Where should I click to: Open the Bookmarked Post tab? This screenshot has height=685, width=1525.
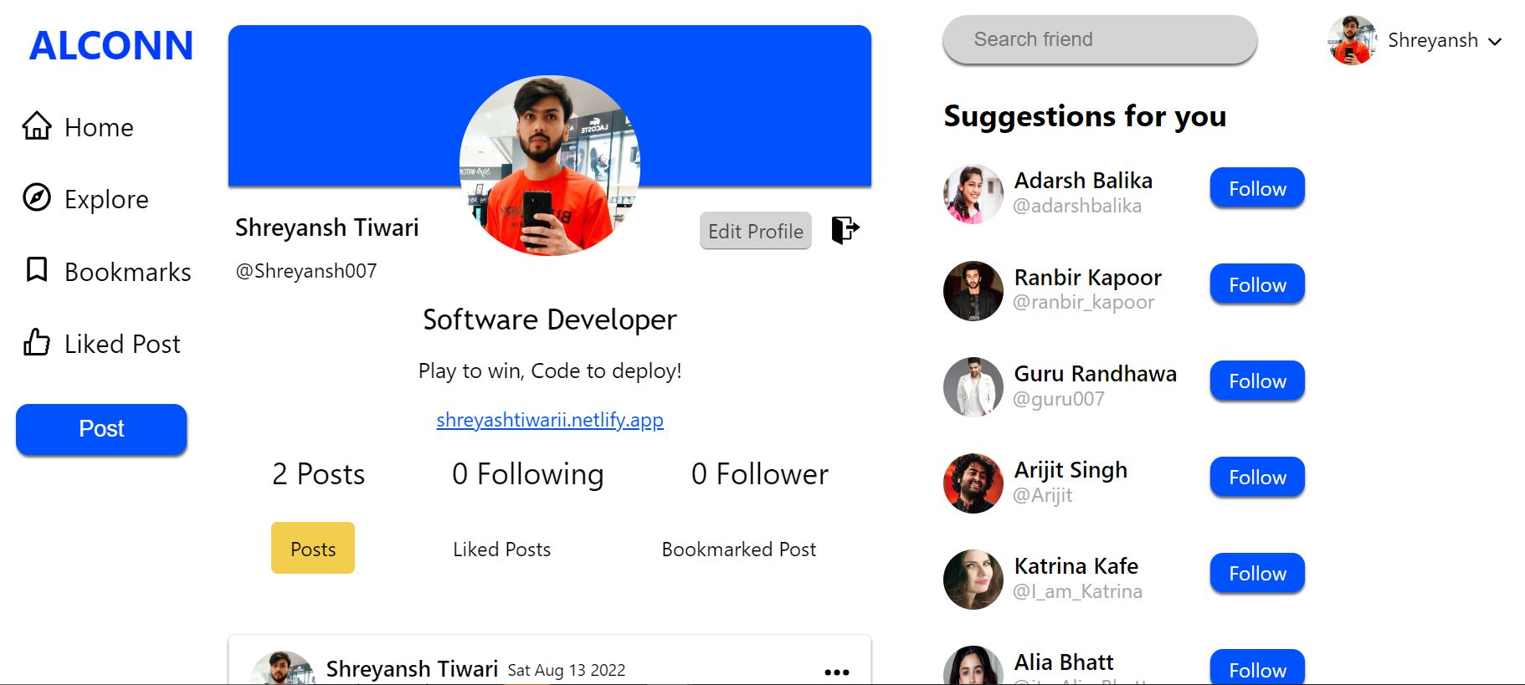[x=738, y=549]
